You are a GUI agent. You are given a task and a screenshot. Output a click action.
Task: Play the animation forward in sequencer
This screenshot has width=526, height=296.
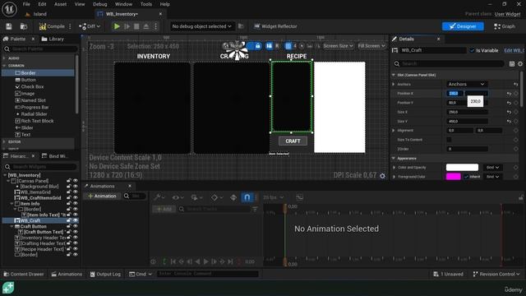pyautogui.click(x=206, y=261)
